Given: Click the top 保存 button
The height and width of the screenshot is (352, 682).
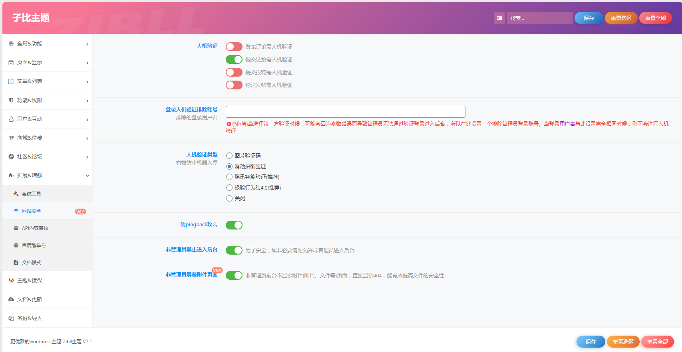Looking at the screenshot, I should (589, 18).
